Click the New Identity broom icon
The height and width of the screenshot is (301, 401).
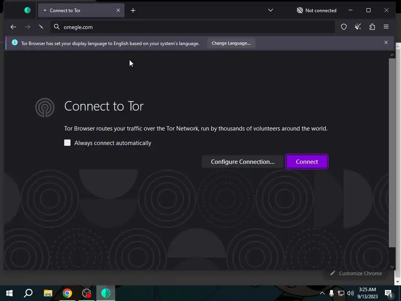(x=358, y=27)
